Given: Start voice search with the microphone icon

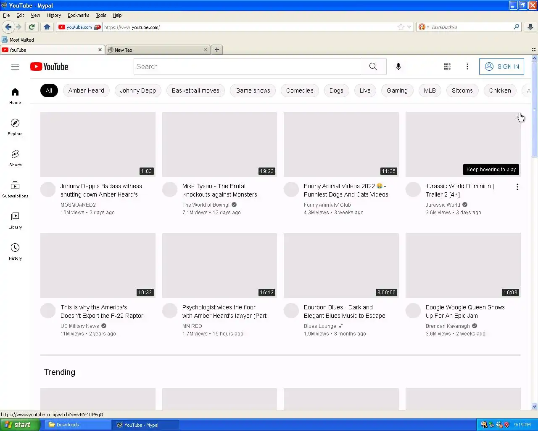Looking at the screenshot, I should tap(398, 67).
